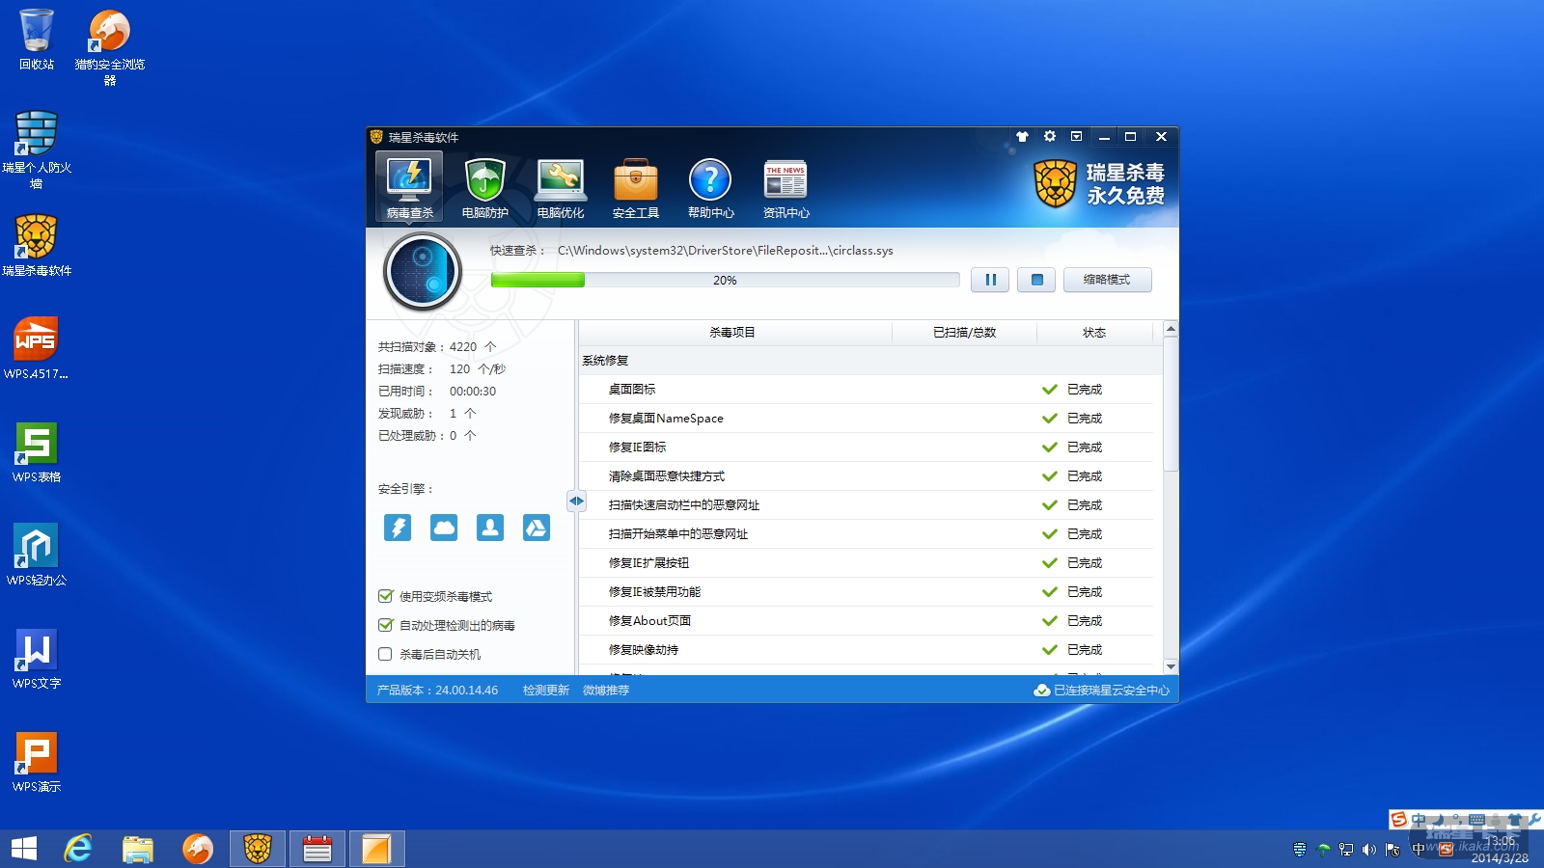Switch to the 资讯中心 news tab
This screenshot has height=868, width=1544.
point(786,188)
